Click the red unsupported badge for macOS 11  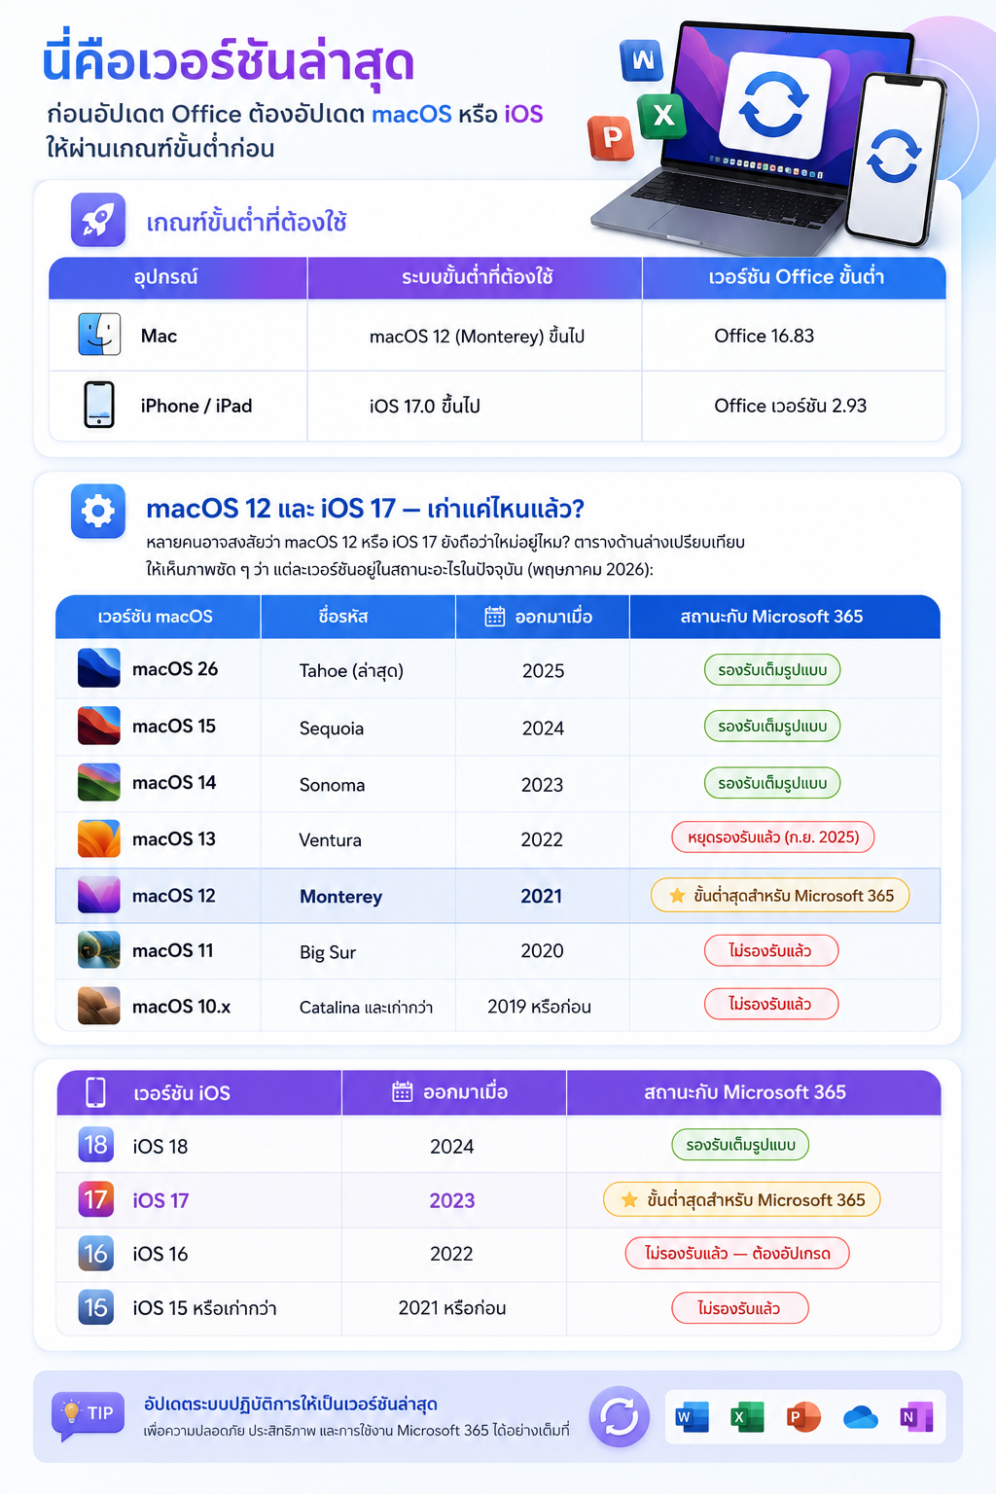[771, 950]
